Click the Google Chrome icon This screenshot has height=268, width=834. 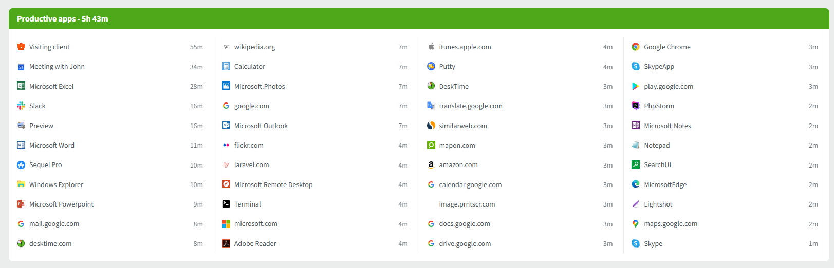point(636,47)
